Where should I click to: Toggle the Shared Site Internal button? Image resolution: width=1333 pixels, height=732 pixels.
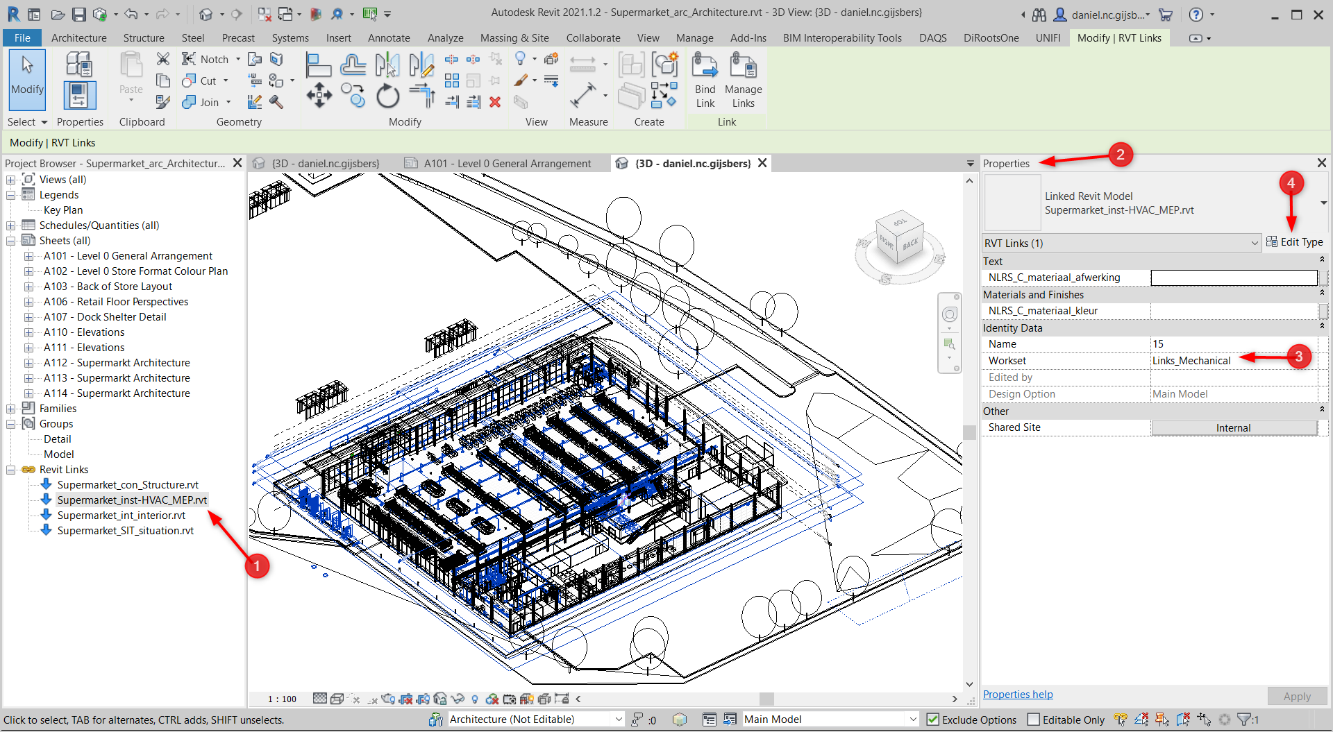1233,428
